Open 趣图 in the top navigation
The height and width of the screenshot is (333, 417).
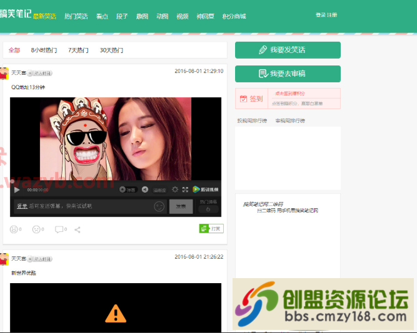pyautogui.click(x=142, y=16)
